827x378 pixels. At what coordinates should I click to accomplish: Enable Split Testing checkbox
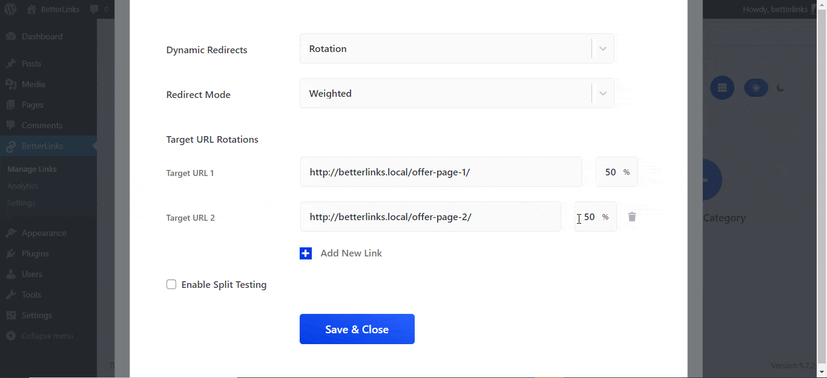point(171,284)
